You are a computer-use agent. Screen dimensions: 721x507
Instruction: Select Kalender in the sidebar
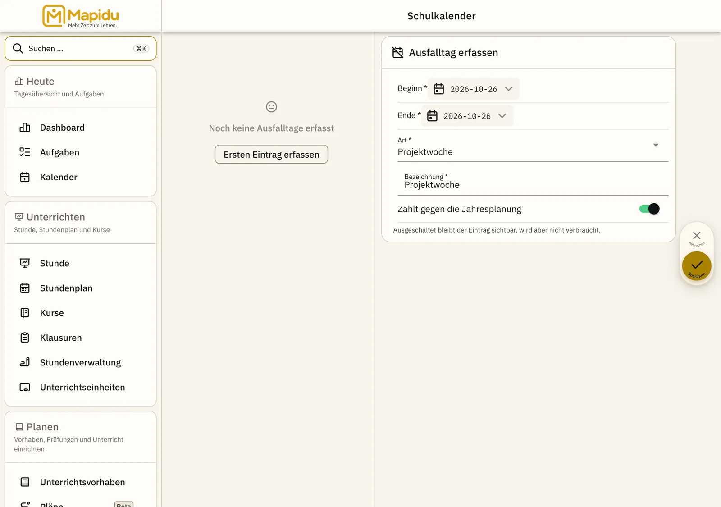pos(81,177)
